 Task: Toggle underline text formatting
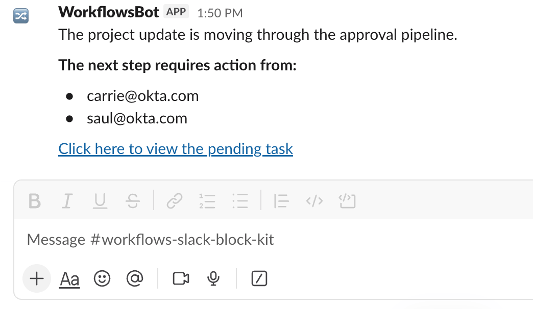pos(100,201)
